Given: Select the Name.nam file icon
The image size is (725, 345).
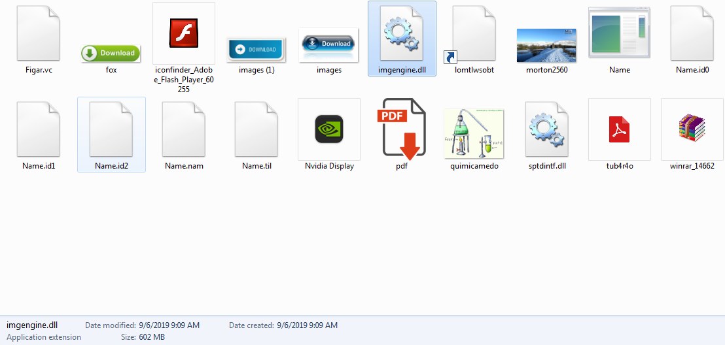Looking at the screenshot, I should (x=184, y=129).
